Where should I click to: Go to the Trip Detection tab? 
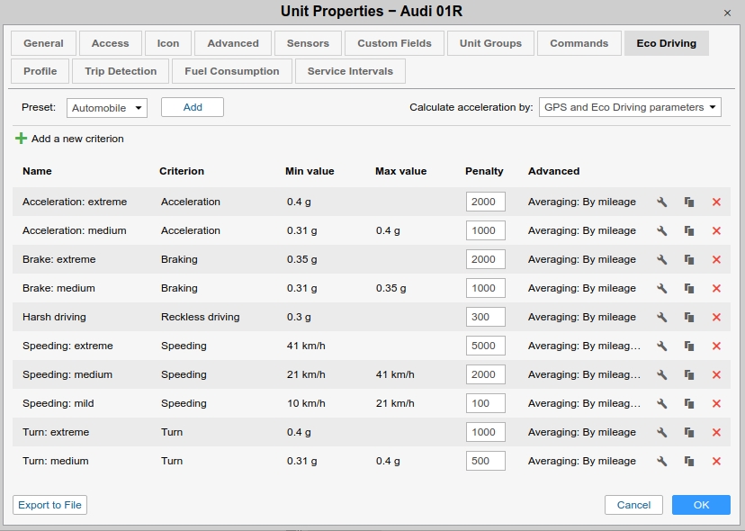[121, 71]
